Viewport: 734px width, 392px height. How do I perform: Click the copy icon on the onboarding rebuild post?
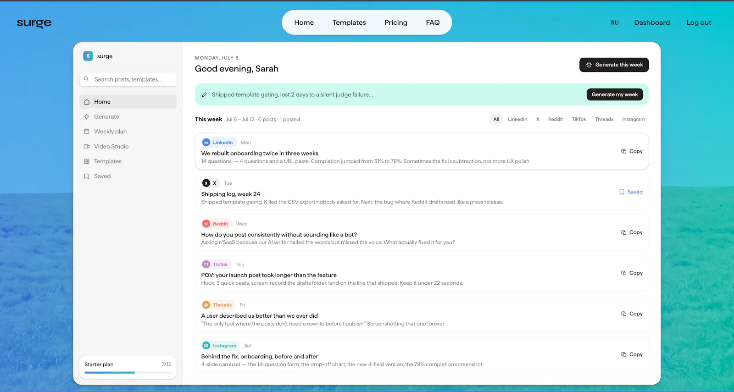coord(624,151)
